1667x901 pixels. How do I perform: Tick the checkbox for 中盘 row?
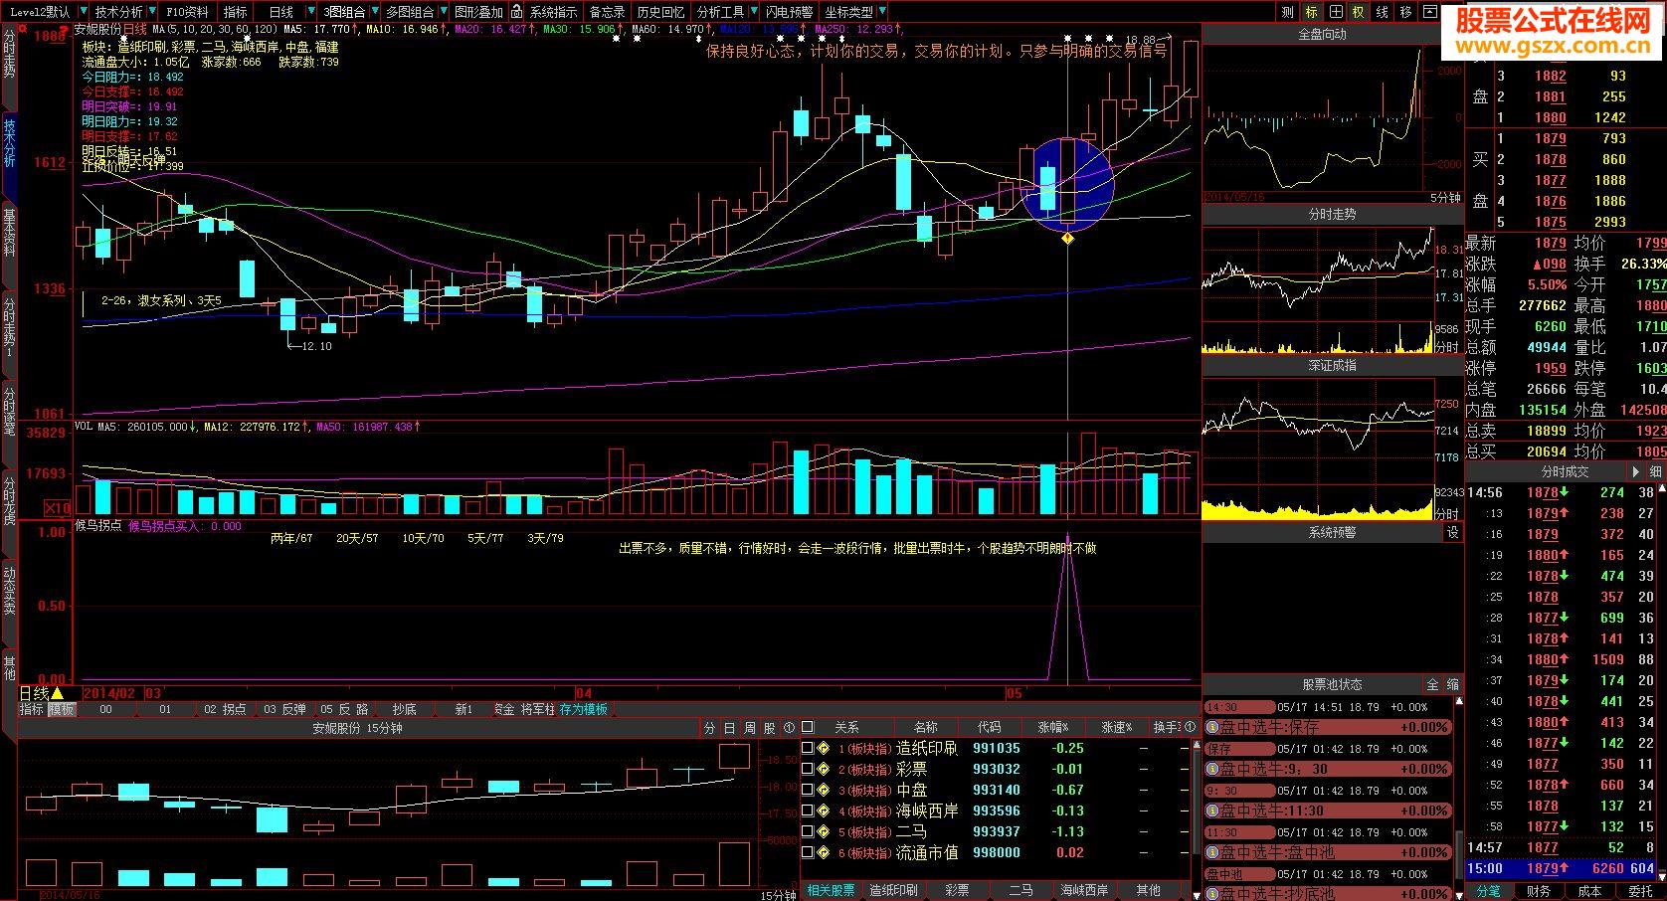[x=808, y=790]
